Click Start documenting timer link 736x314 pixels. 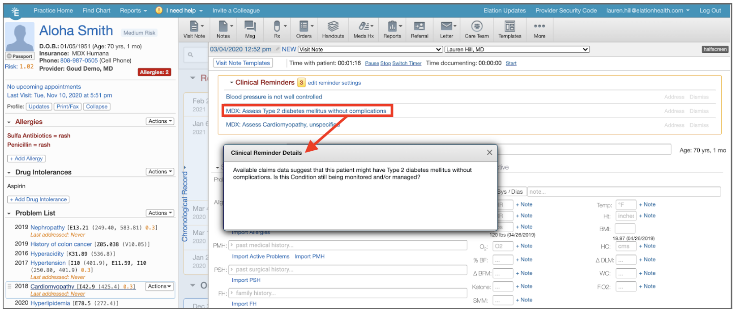(x=511, y=64)
